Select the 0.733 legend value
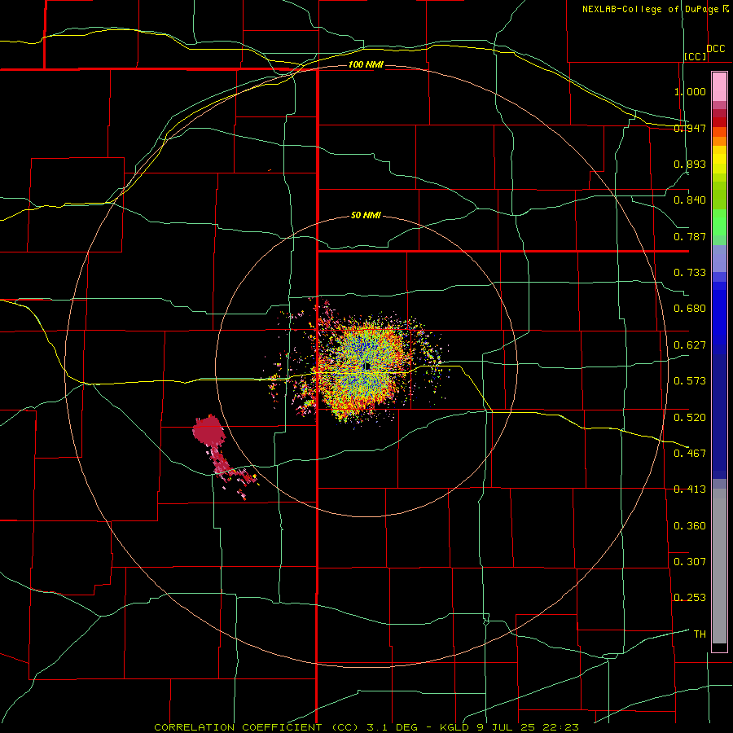733x733 pixels. [690, 273]
